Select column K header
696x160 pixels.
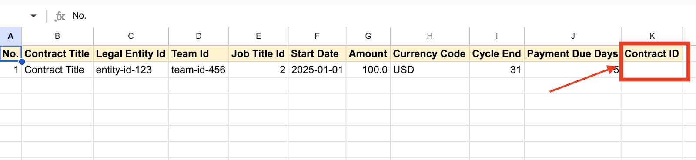click(652, 36)
